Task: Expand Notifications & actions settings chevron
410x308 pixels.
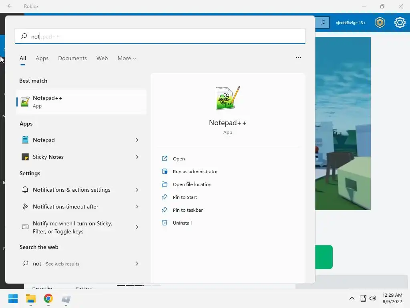Action: coord(137,190)
